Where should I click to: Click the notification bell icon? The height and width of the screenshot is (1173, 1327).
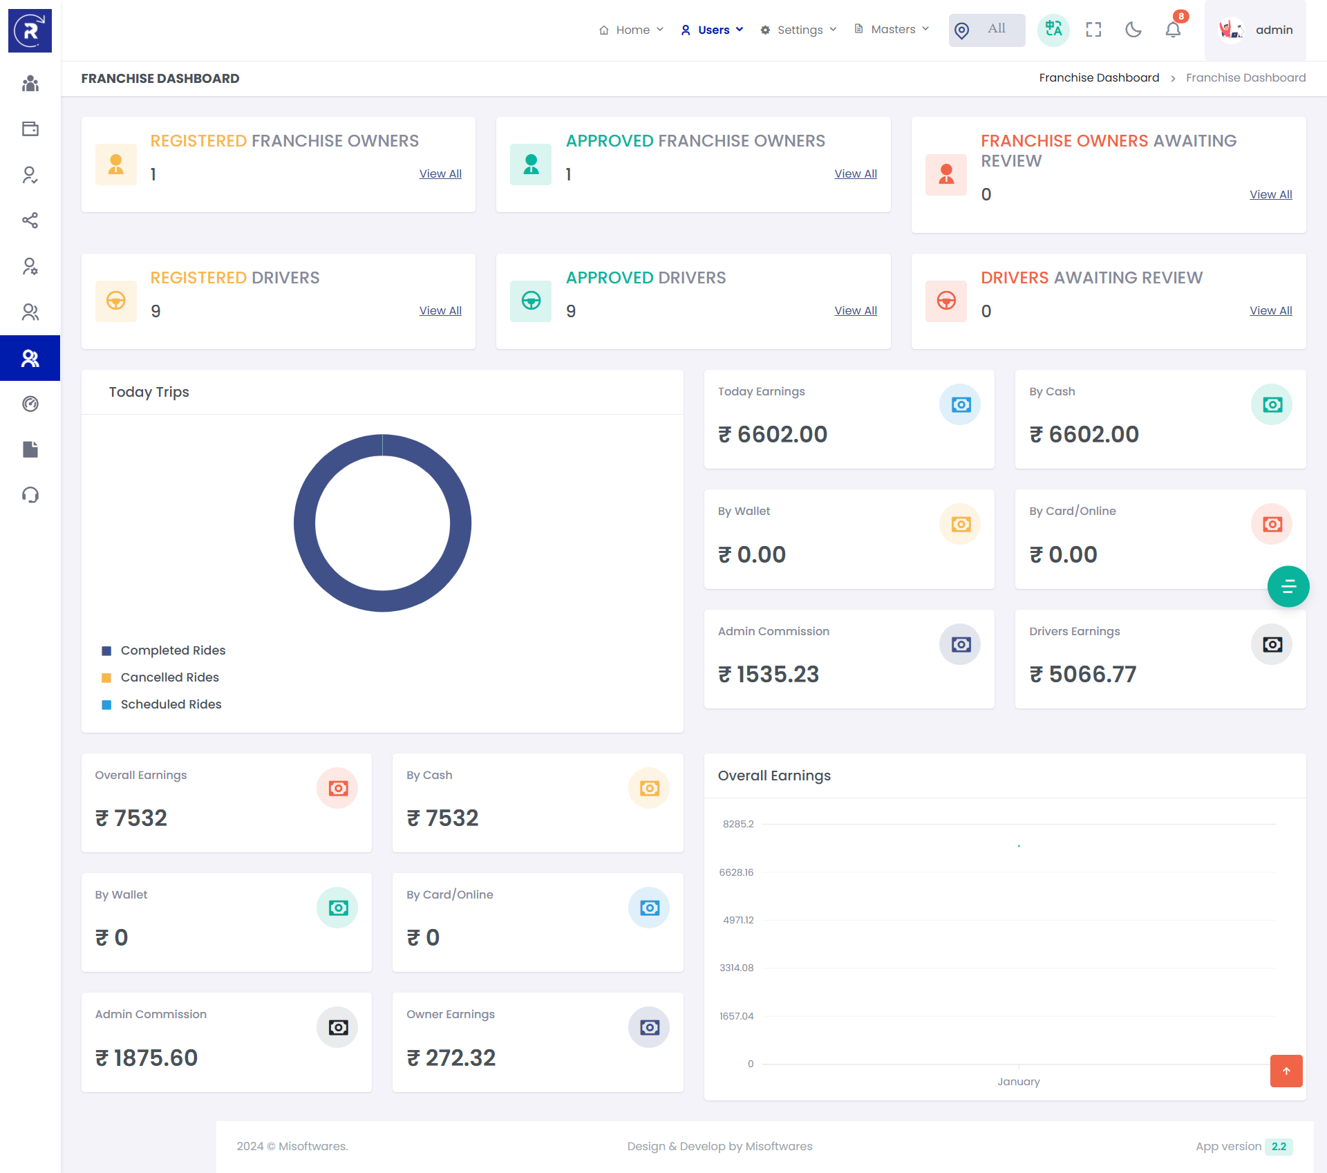(1173, 30)
